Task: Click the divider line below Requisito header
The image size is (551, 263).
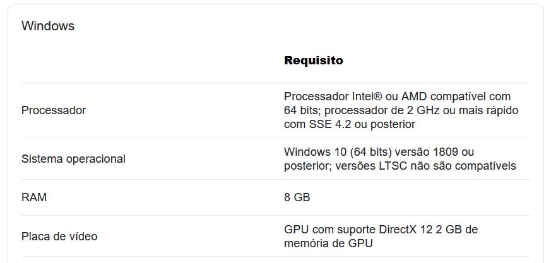Action: click(x=275, y=82)
